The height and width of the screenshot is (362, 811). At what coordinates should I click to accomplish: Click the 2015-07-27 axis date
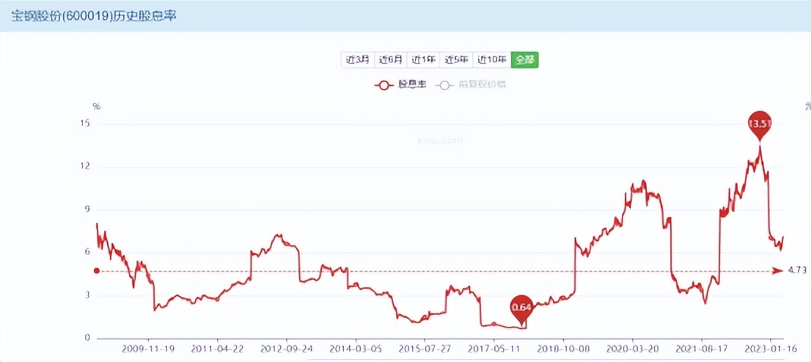[425, 349]
